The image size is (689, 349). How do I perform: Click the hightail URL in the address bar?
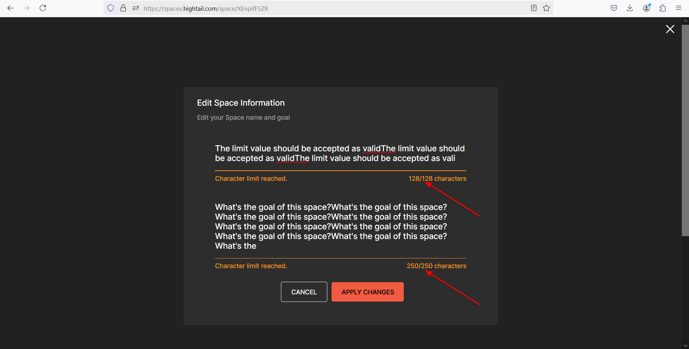pyautogui.click(x=206, y=9)
